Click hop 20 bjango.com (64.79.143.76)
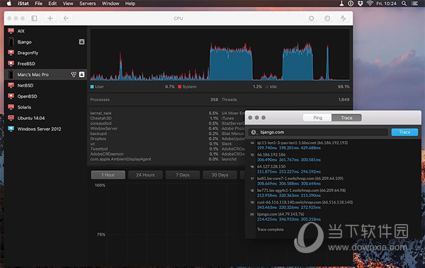This screenshot has width=425, height=268. point(280,214)
